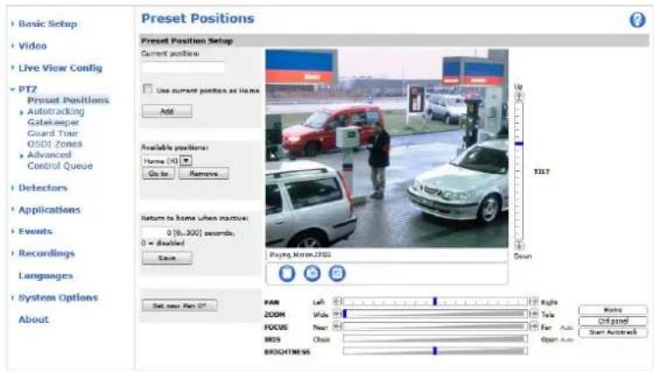
Task: Click on the FOCUS slider bar
Action: [435, 326]
